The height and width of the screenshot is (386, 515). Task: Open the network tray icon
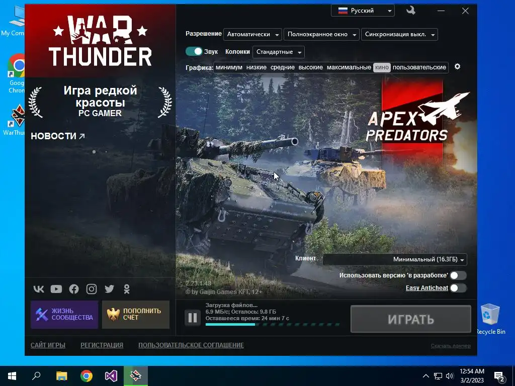tap(438, 376)
